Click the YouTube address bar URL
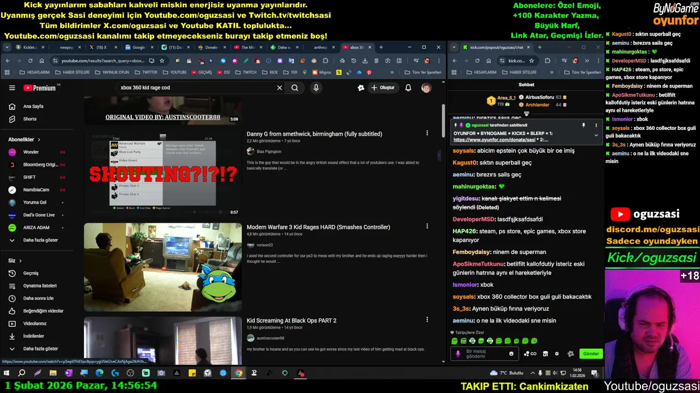This screenshot has height=393, width=700. pos(103,61)
